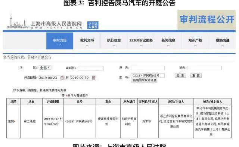The image size is (239, 147).
Task: Expand the chevron under 12368诉讼服务
Action: coord(141,46)
